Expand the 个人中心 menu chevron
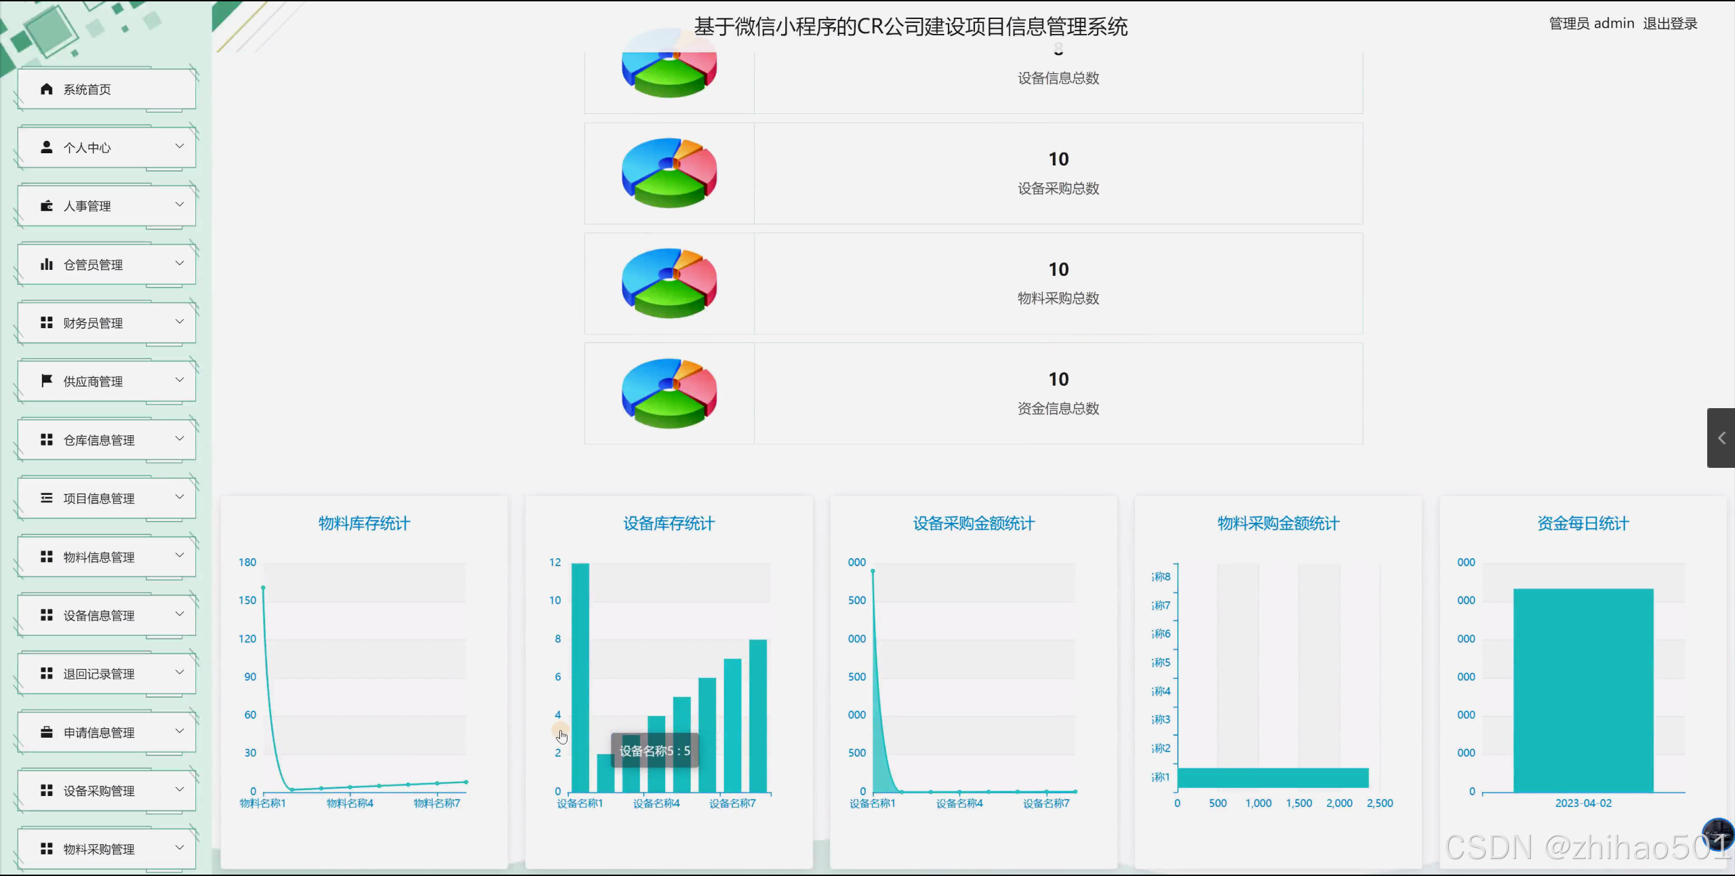The width and height of the screenshot is (1735, 876). coord(180,146)
